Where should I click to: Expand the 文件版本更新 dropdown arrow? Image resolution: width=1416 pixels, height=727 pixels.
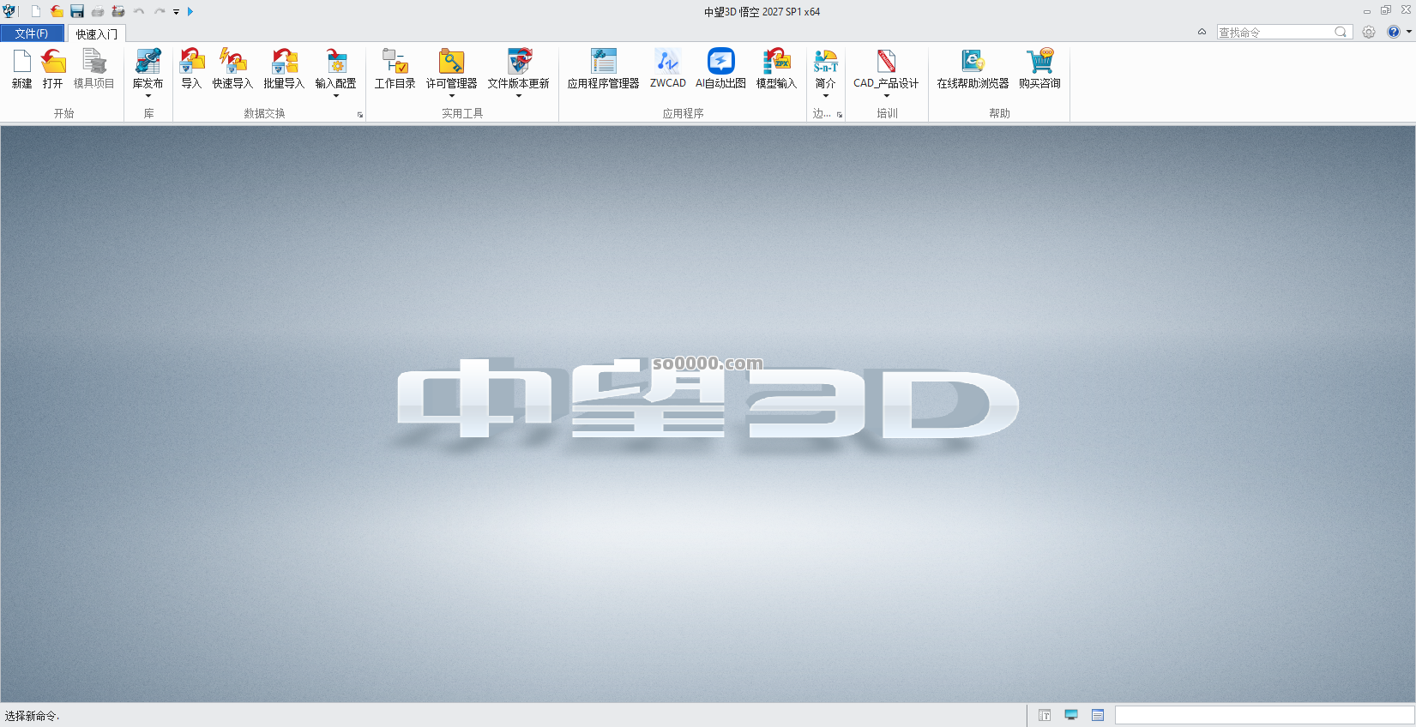tap(519, 96)
